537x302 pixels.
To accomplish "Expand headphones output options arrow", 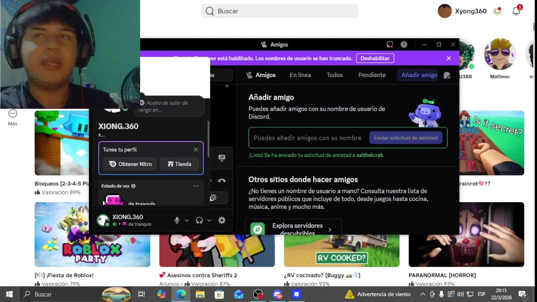I will [x=209, y=220].
